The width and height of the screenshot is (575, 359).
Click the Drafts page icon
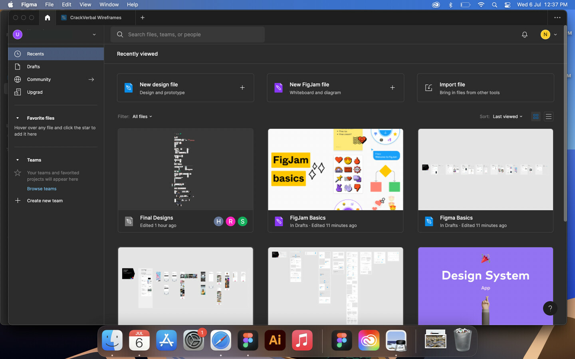tap(18, 67)
